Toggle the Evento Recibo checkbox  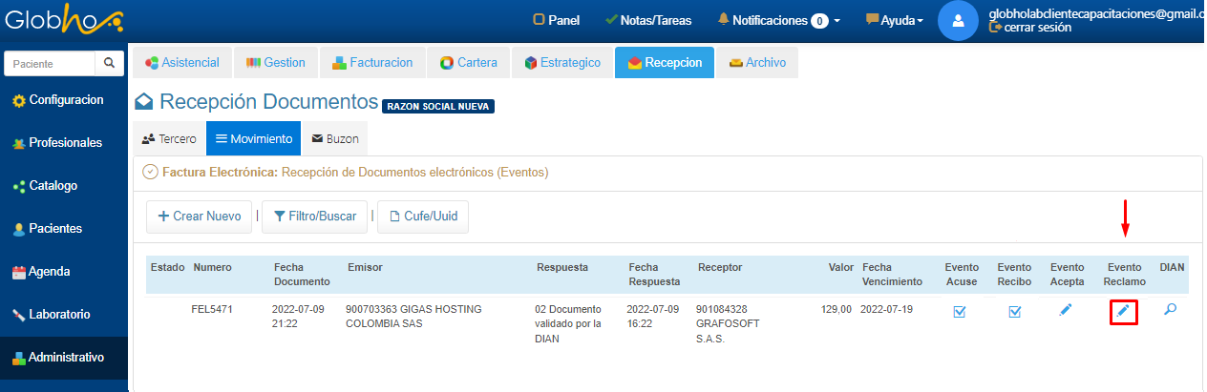(1014, 312)
